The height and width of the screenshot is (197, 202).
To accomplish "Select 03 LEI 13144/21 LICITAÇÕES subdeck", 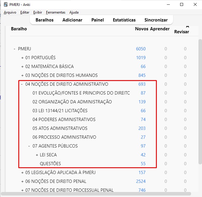I will tap(60, 111).
